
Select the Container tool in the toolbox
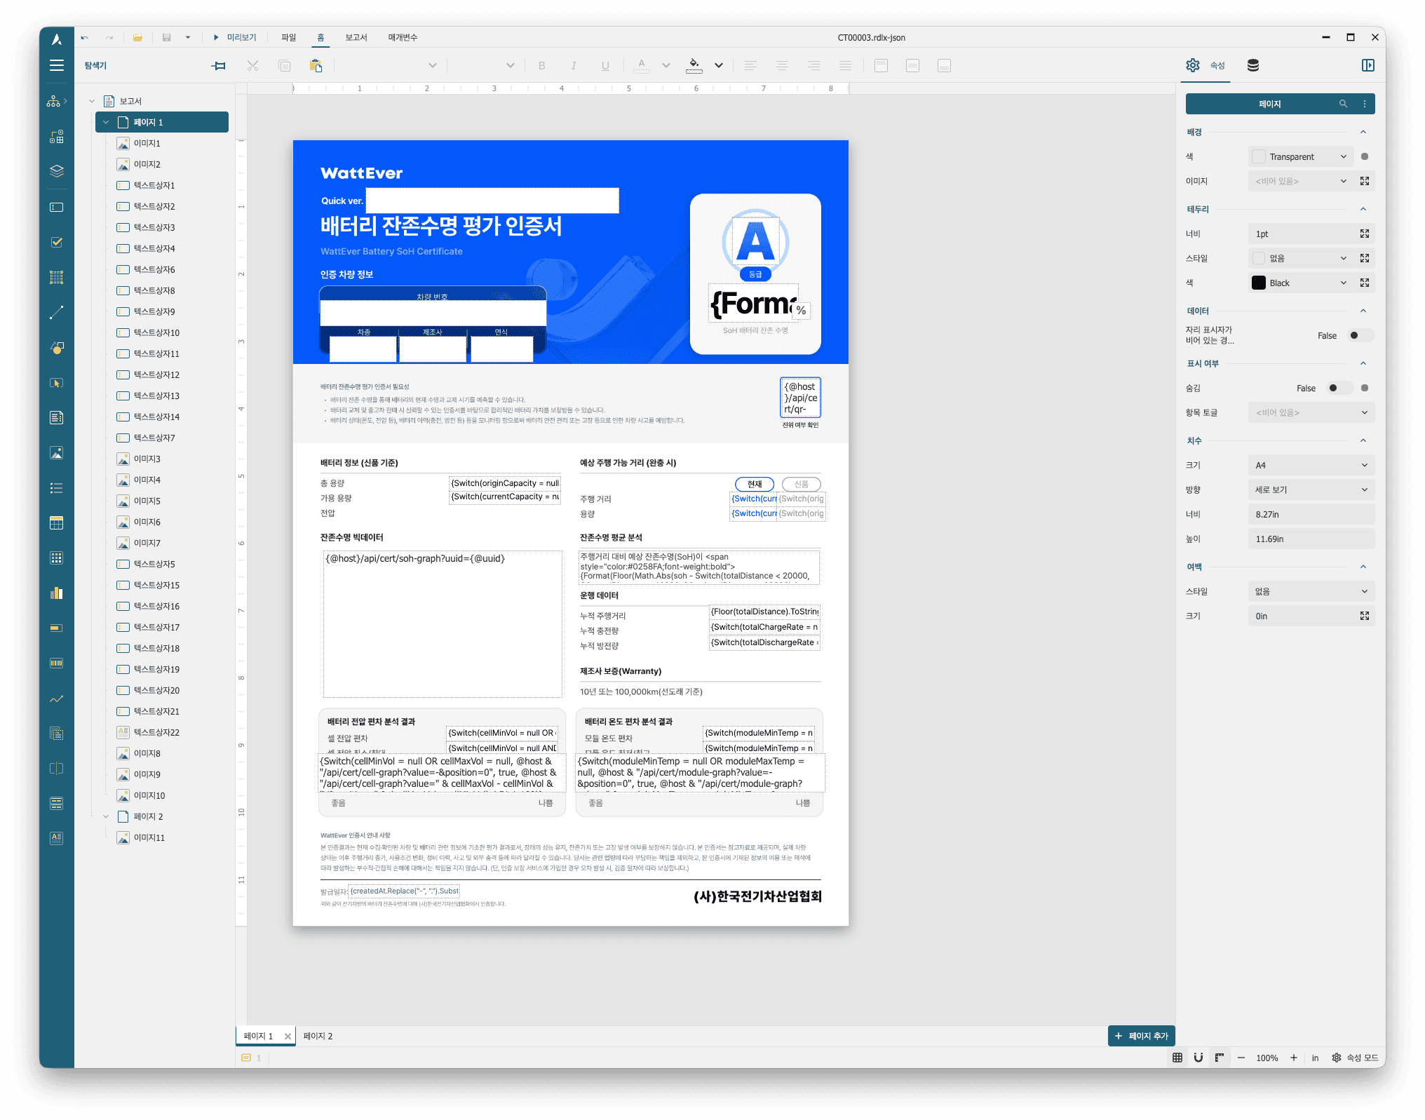(57, 277)
